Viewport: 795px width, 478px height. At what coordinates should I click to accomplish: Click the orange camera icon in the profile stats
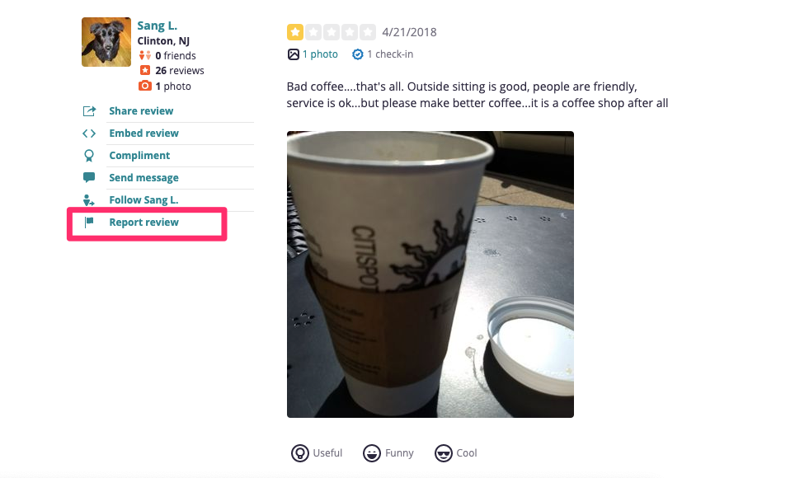point(145,86)
